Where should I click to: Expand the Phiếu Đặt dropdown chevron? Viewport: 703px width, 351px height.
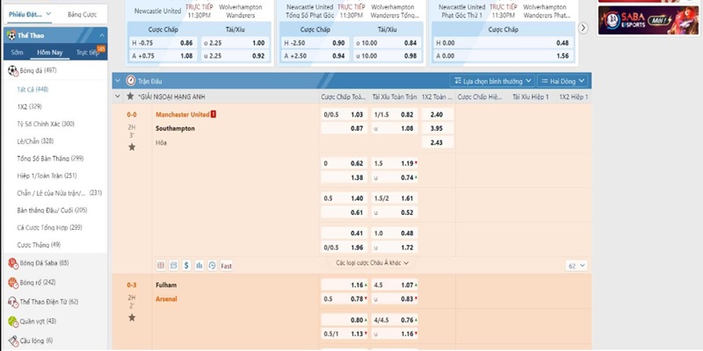point(48,14)
